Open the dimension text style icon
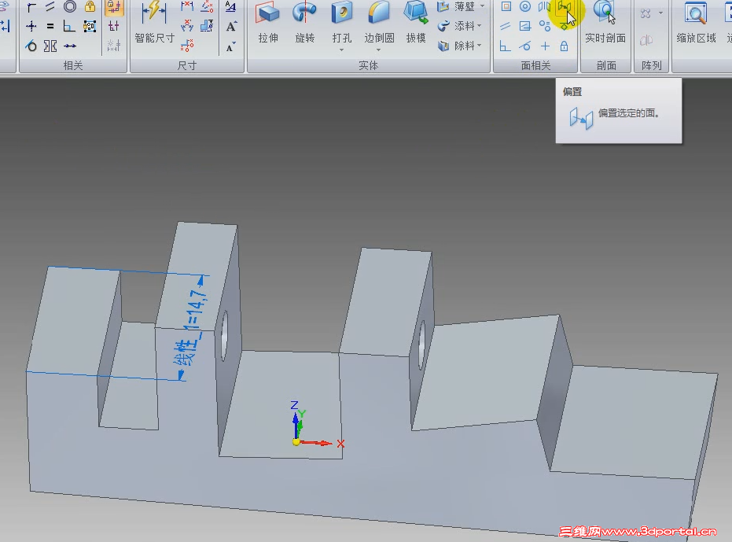 click(x=230, y=6)
